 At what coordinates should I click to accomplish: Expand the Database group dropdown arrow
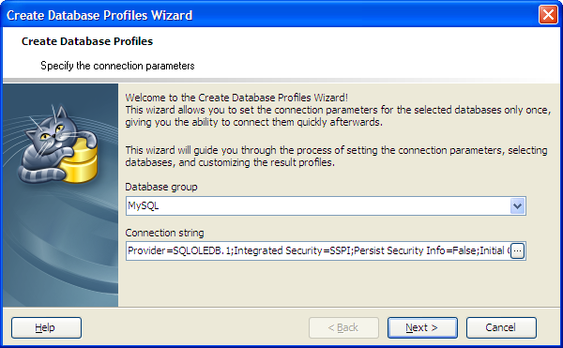517,206
